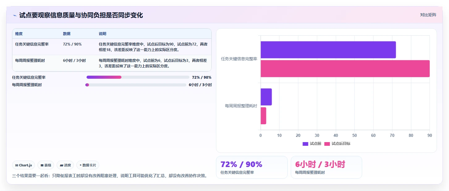Toggle the 试点前 legend swatch
Image resolution: width=449 pixels, height=191 pixels.
[305, 144]
